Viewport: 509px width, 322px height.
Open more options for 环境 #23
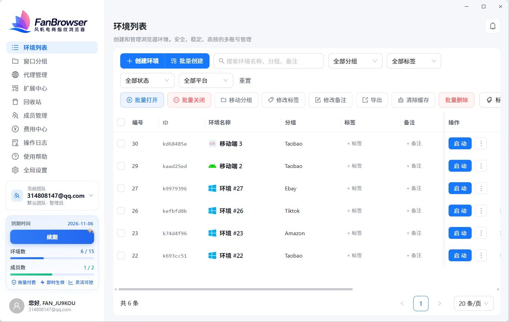[481, 233]
